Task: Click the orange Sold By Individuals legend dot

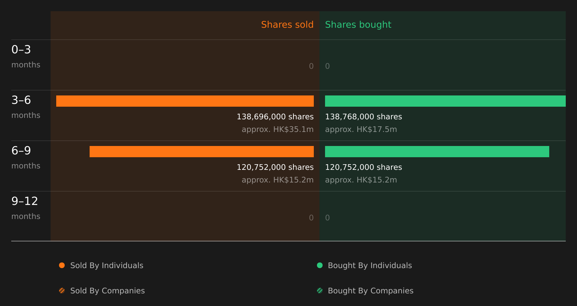Action: point(62,265)
